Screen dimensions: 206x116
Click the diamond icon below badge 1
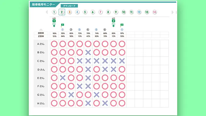tap(54, 26)
